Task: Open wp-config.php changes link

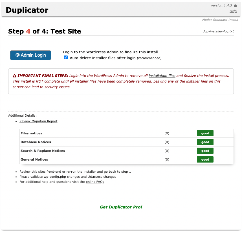Action: click(x=62, y=177)
